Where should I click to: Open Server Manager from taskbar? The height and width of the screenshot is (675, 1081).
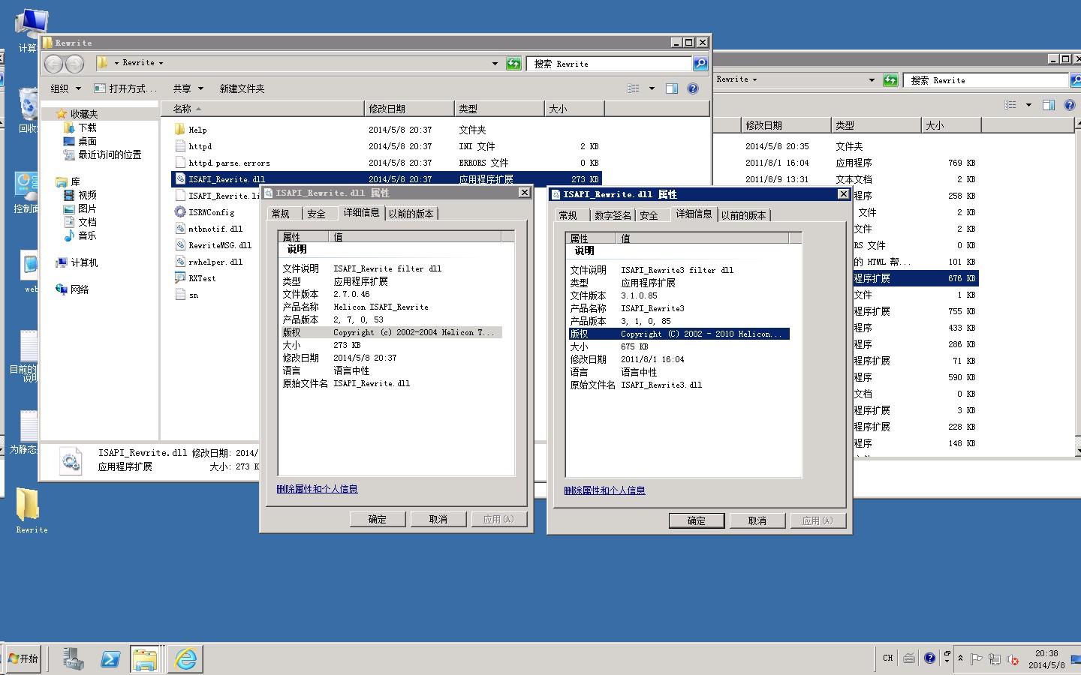coord(73,658)
